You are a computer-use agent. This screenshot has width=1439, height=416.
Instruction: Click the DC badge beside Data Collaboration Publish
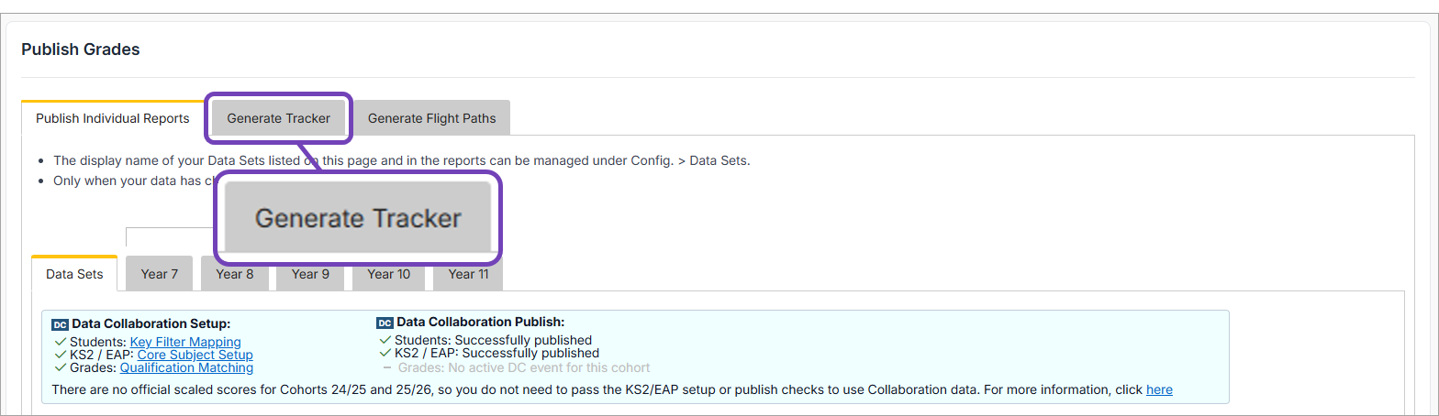pos(385,323)
